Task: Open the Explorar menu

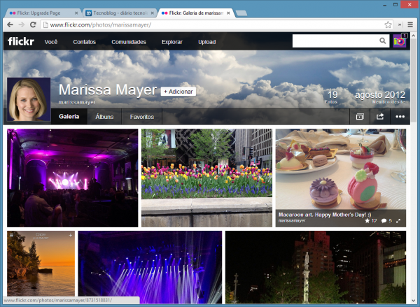Action: click(x=172, y=42)
